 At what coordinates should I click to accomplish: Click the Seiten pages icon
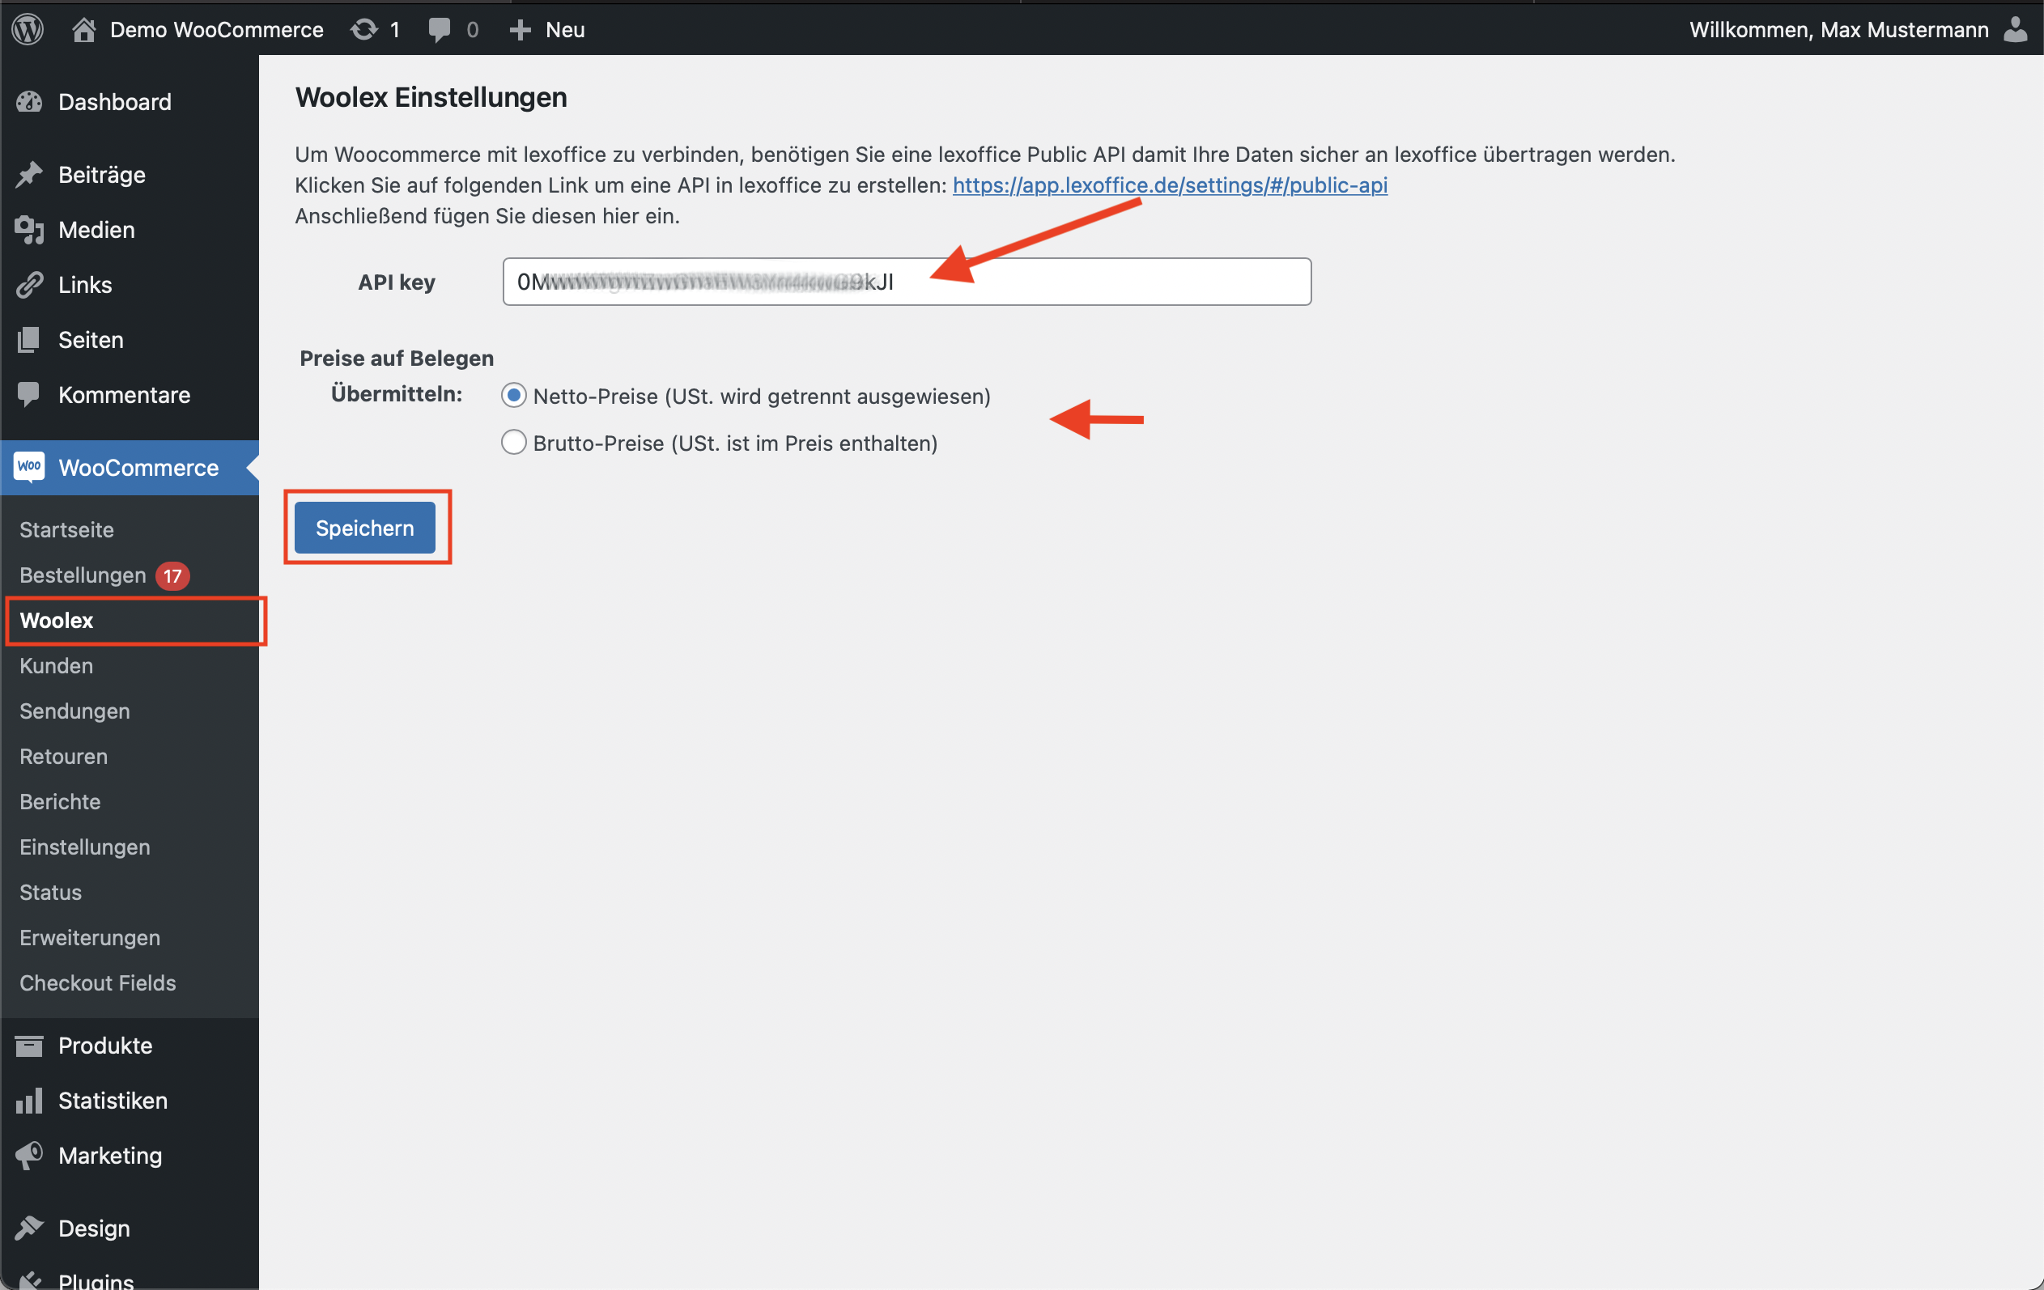pyautogui.click(x=29, y=341)
